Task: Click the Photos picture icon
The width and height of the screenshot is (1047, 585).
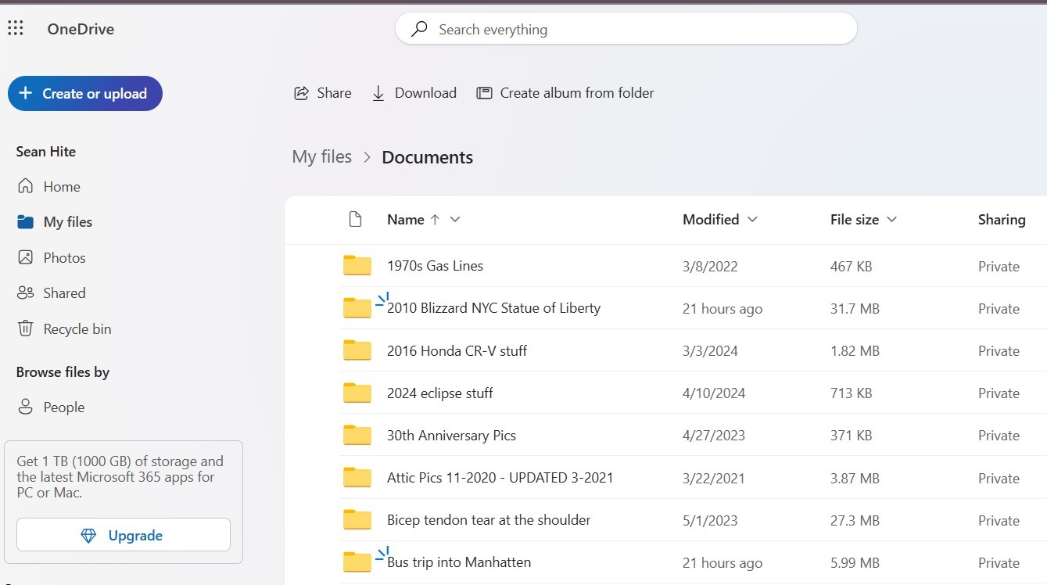Action: pos(26,257)
